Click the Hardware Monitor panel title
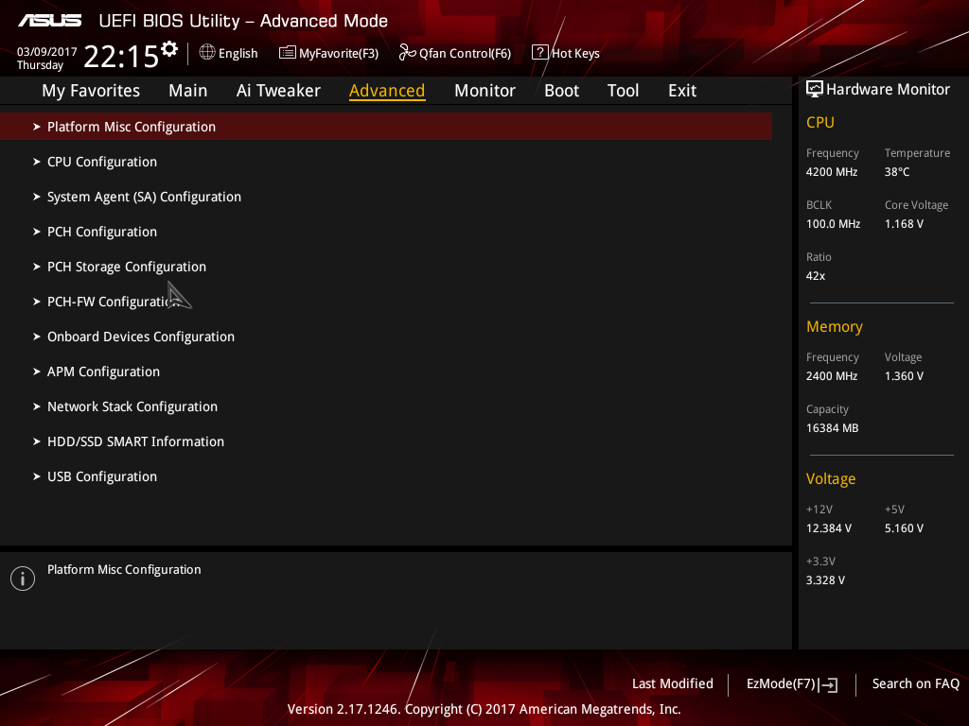The image size is (969, 726). (x=888, y=90)
